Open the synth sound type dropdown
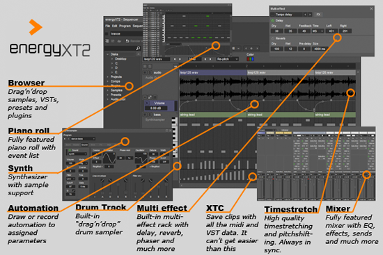Screen dimensions: 383x255 click(x=77, y=154)
